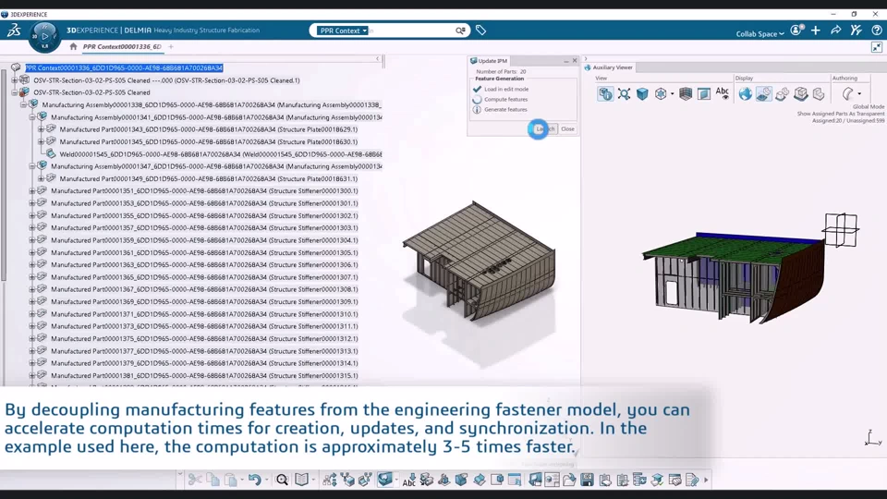Click the tools scissors icon in top bar

(x=856, y=30)
